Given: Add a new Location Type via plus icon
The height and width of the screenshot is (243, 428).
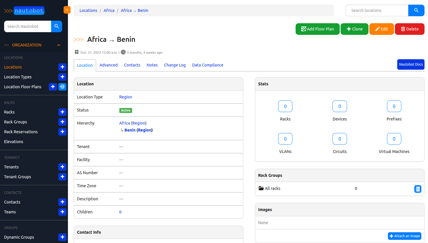Looking at the screenshot, I should pyautogui.click(x=62, y=77).
